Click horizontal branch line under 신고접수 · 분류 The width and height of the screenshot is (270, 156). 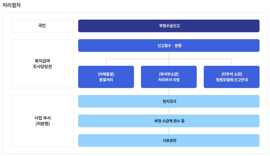[x=138, y=59]
